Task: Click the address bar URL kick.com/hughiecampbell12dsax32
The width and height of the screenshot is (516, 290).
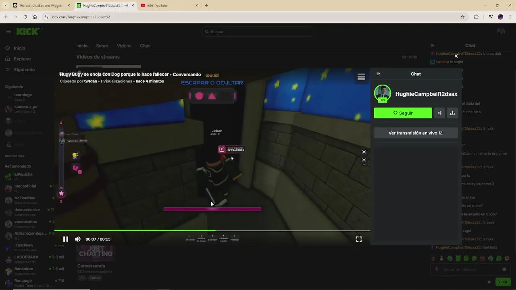Action: tap(81, 17)
